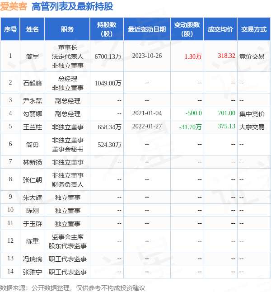This screenshot has width=271, height=292.
Task: Click the 董事会秘书 position text
Action: [68, 149]
